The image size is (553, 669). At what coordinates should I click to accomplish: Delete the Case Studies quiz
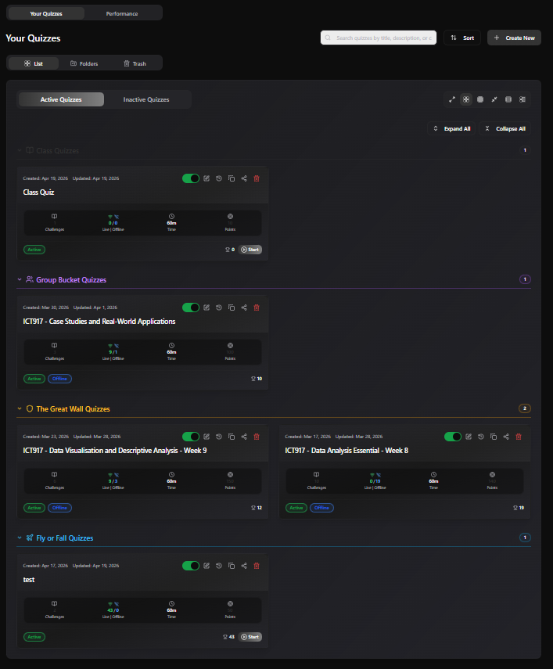coord(257,308)
